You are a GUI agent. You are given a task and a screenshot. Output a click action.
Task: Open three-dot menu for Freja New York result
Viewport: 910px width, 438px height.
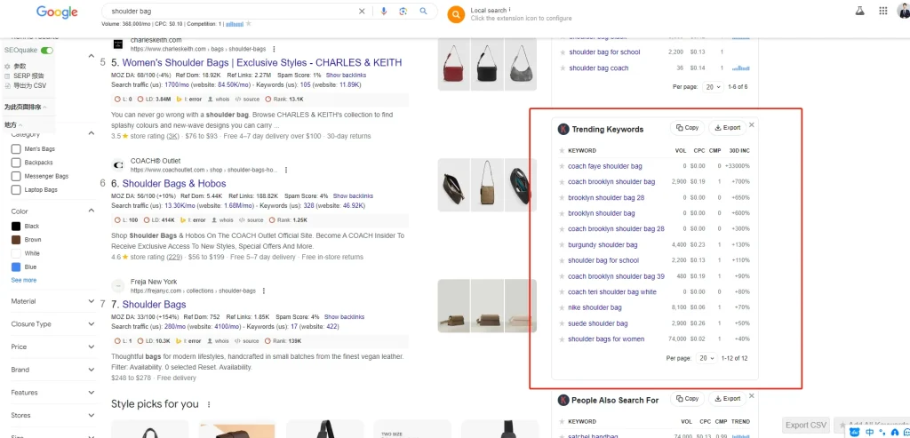click(x=263, y=291)
